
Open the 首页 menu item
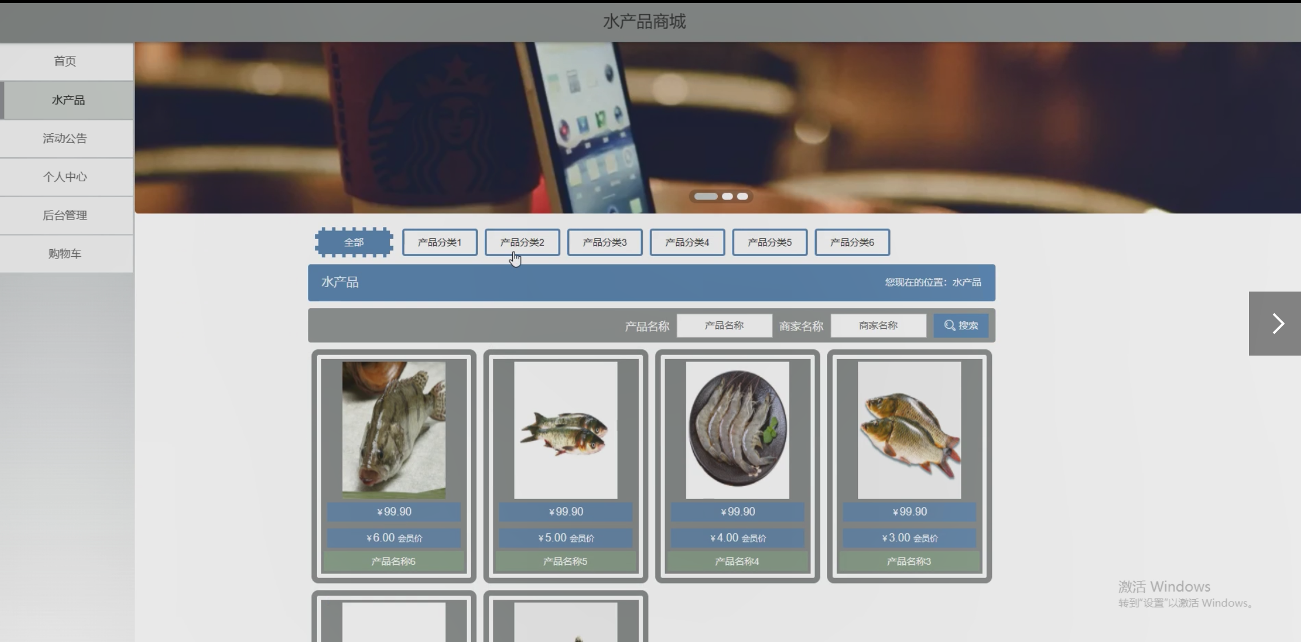(66, 61)
